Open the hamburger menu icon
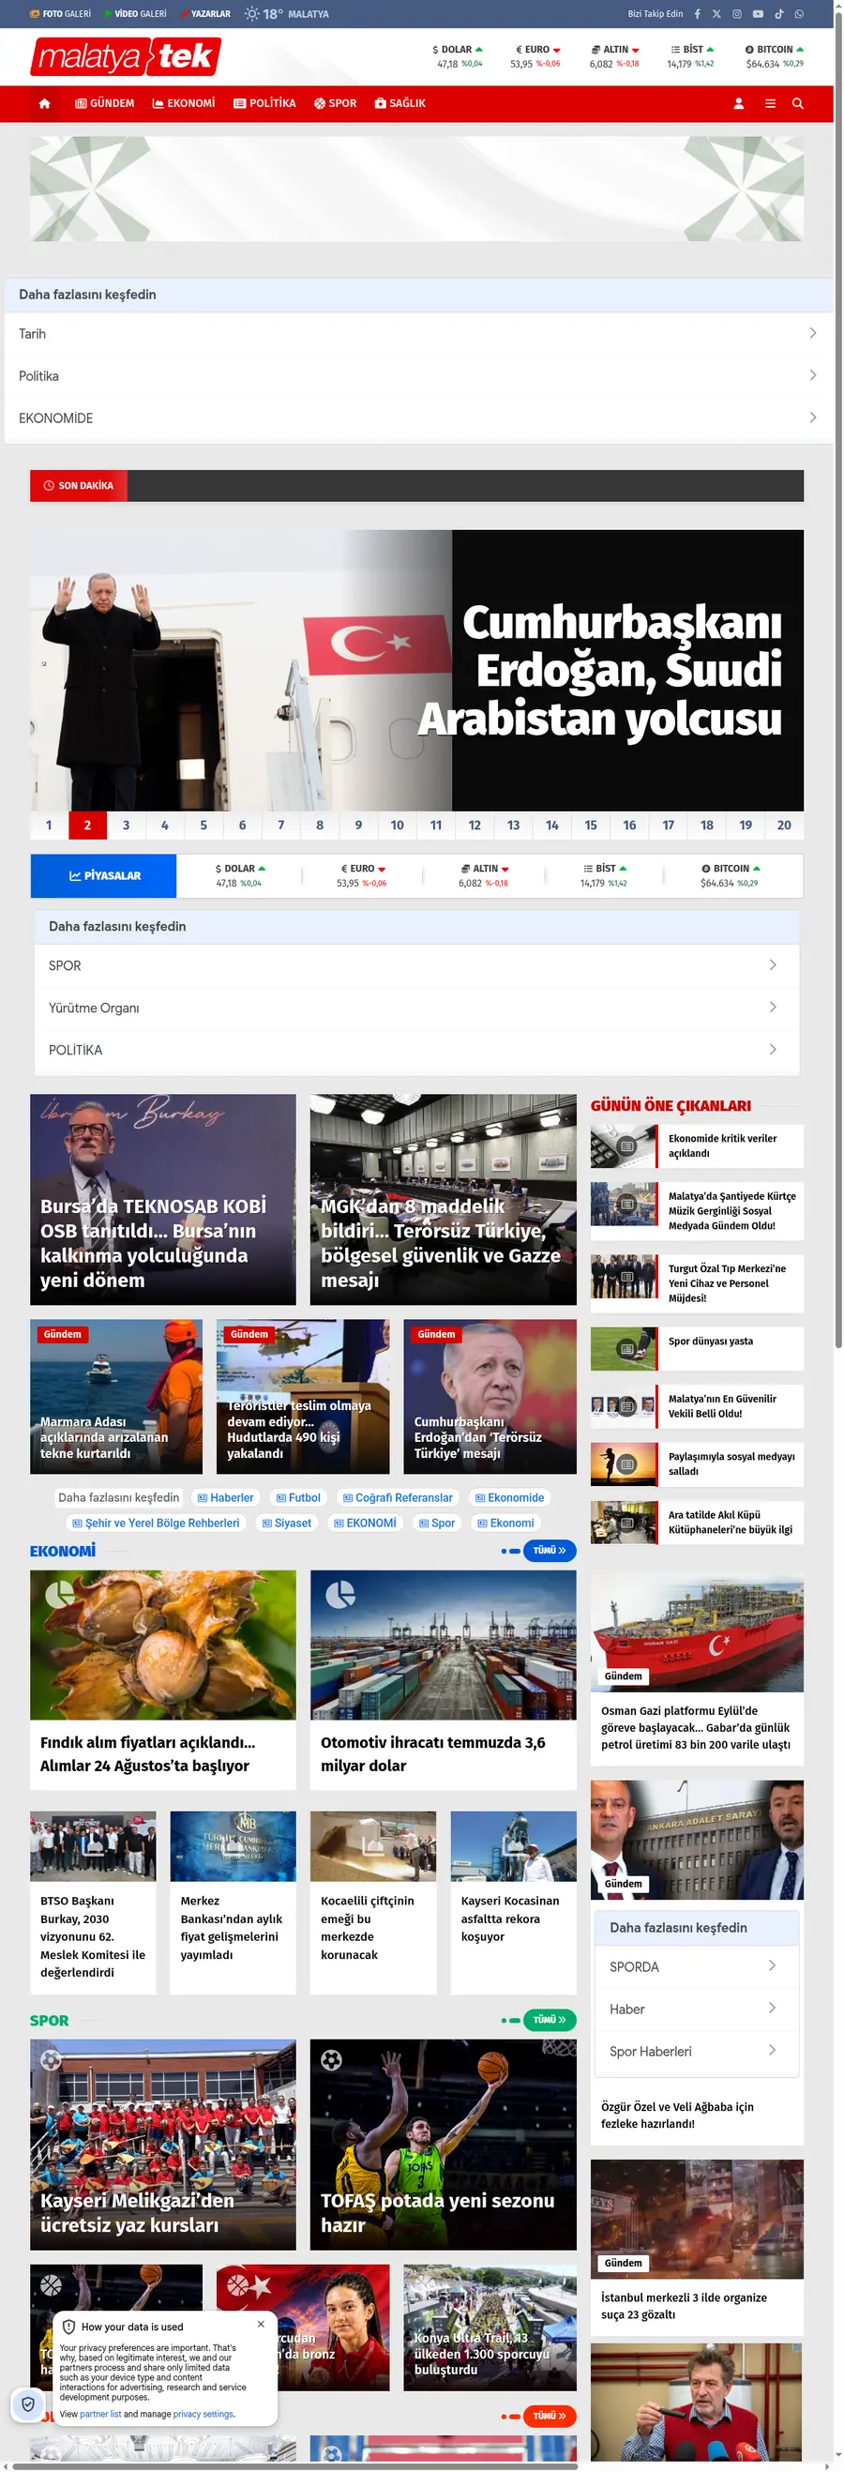 (770, 103)
